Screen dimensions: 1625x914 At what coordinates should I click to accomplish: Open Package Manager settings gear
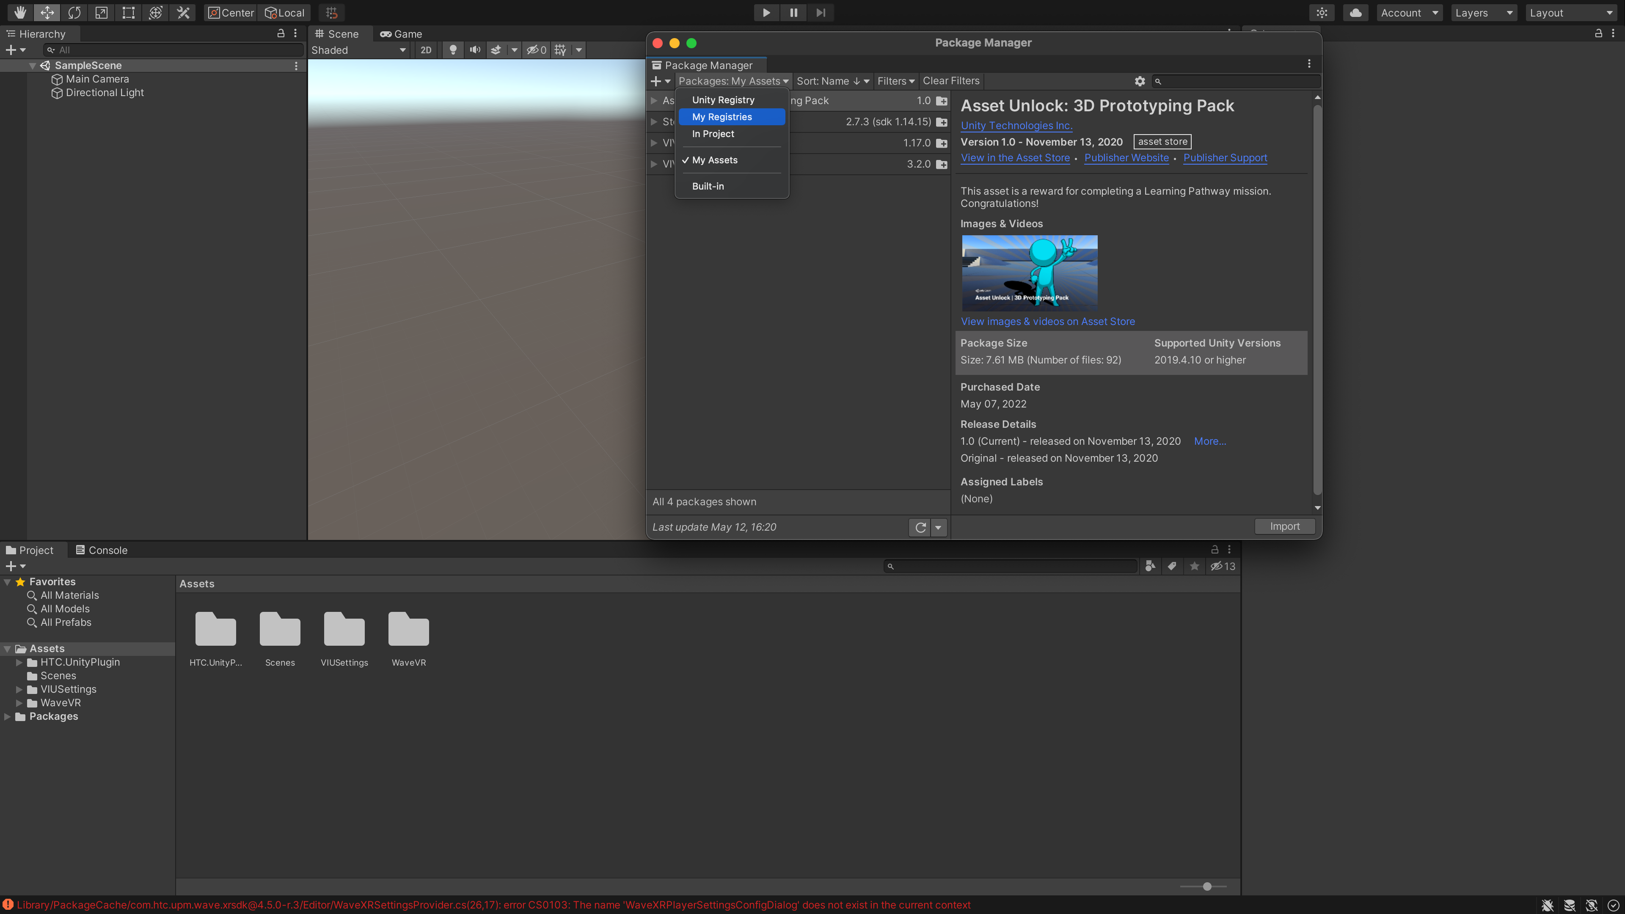[1139, 81]
